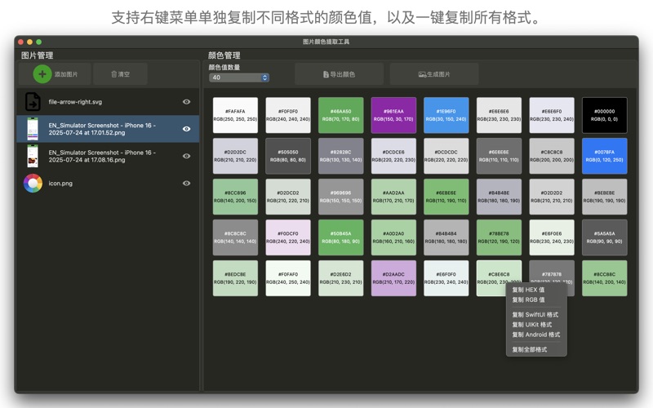Click the trash icon to clear images
The height and width of the screenshot is (408, 653).
click(114, 74)
